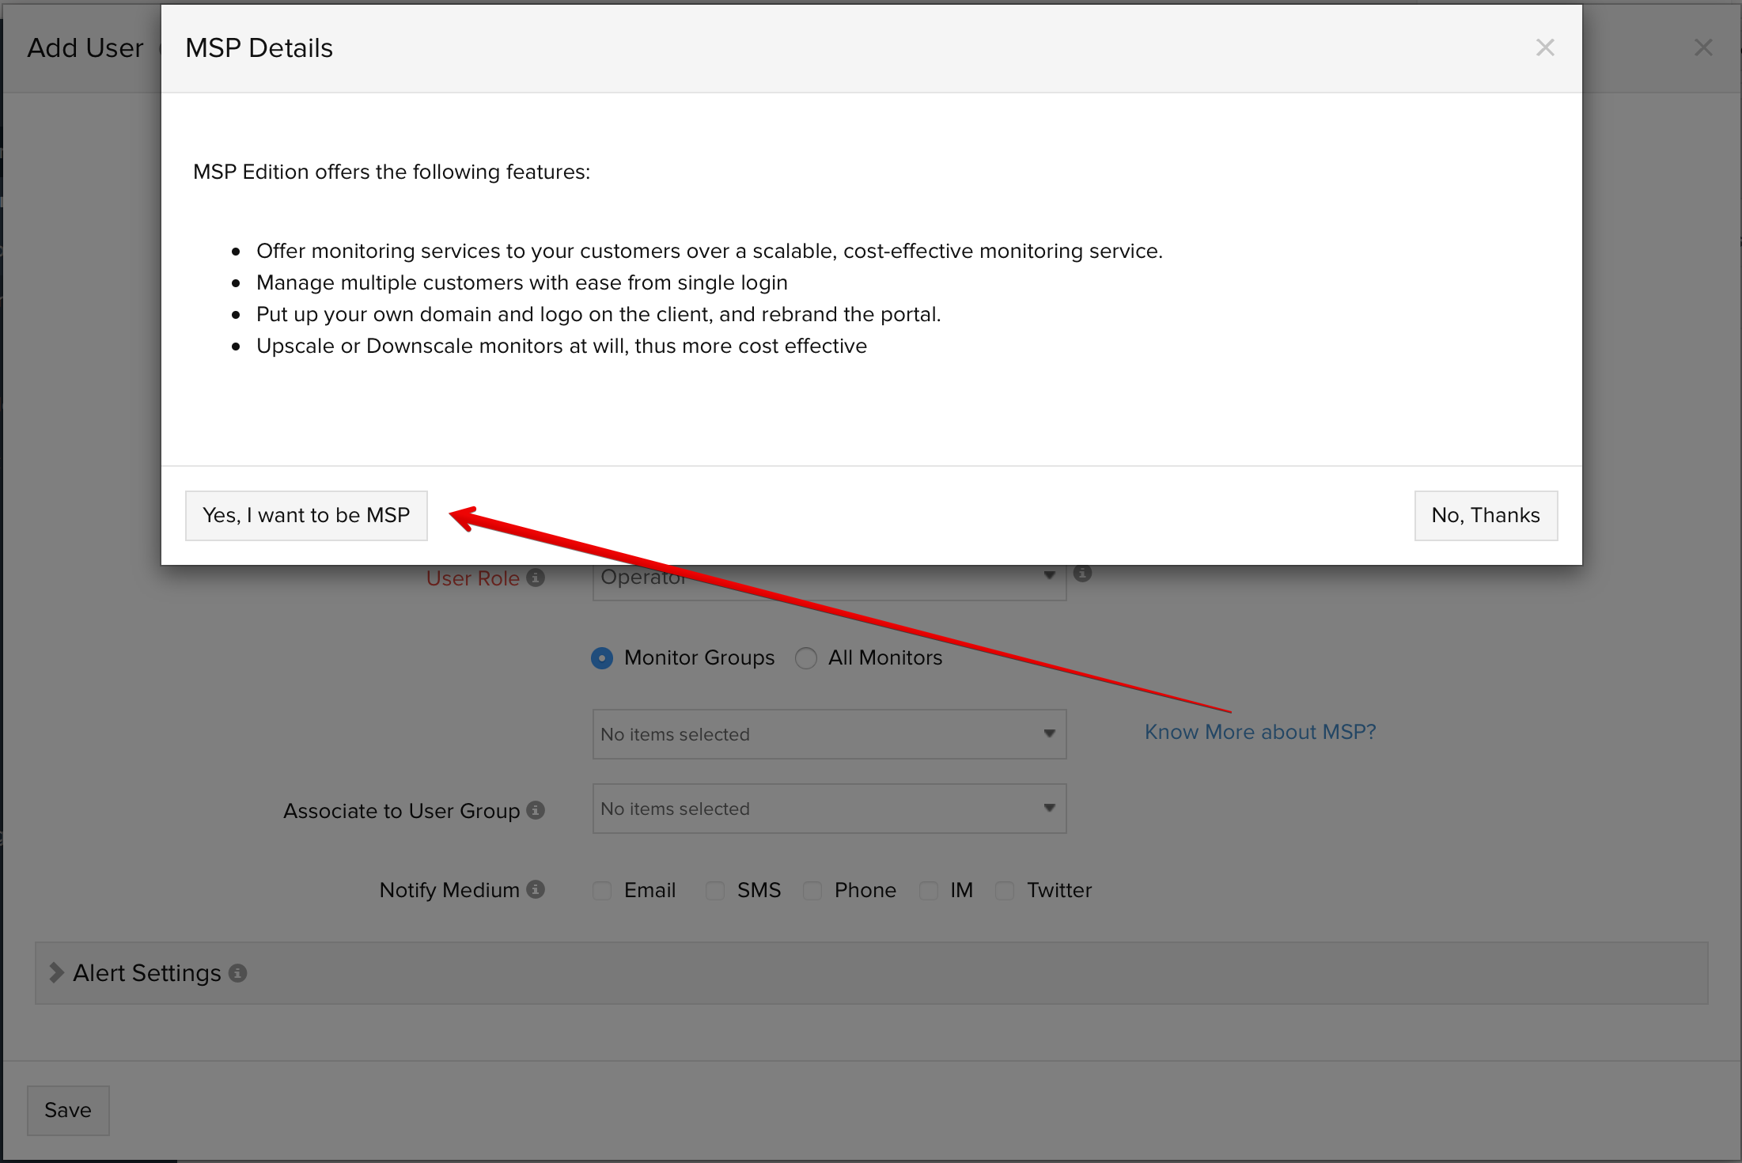Viewport: 1742px width, 1163px height.
Task: Click No, Thanks button
Action: coord(1486,516)
